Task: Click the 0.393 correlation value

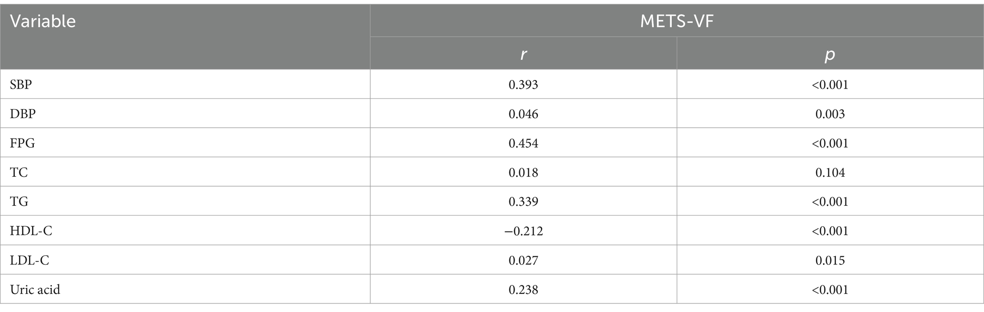Action: [523, 85]
